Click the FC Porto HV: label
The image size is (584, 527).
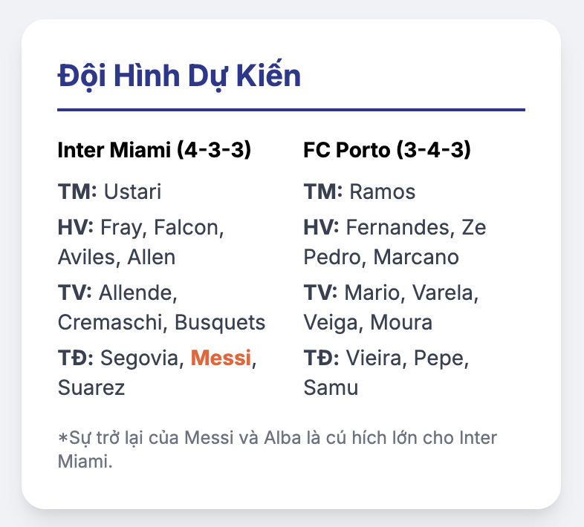322,227
